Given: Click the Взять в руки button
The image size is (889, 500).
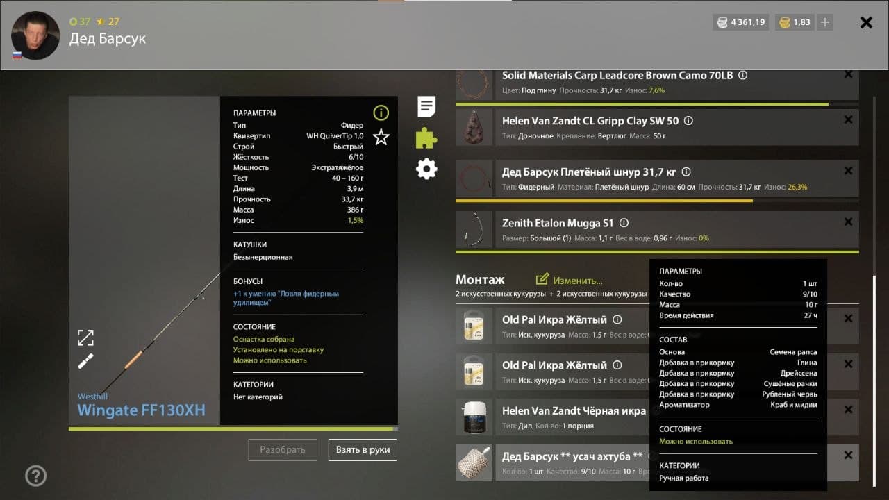Looking at the screenshot, I should click(x=363, y=450).
